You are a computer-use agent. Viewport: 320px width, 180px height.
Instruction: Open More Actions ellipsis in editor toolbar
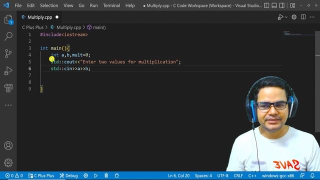click(x=312, y=17)
